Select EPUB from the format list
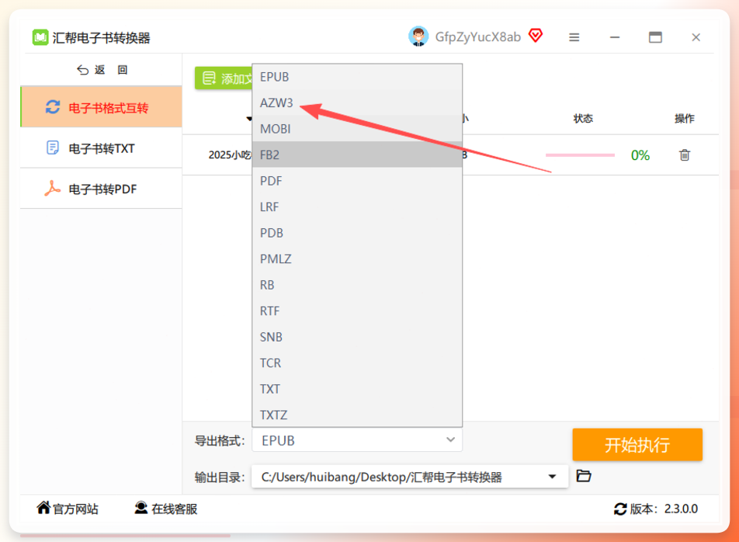The height and width of the screenshot is (542, 739). pos(357,77)
